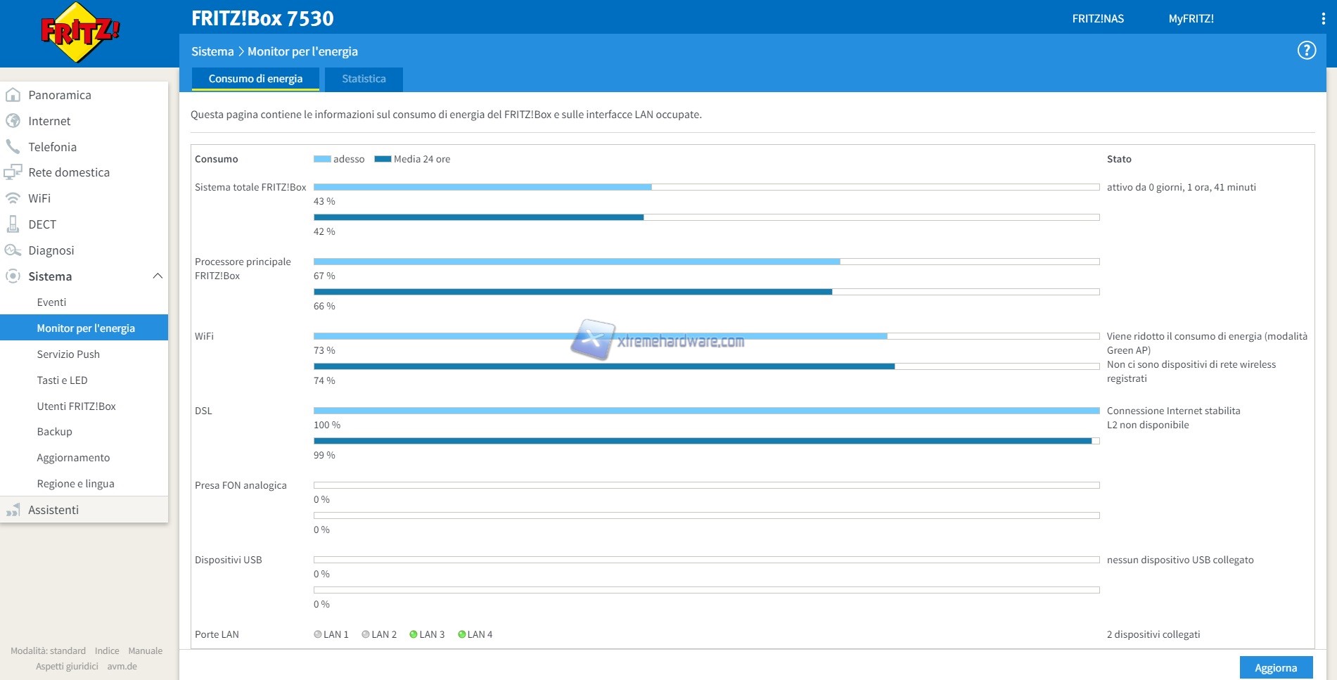Collapse the Sistema menu chevron
1337x680 pixels.
coord(158,276)
